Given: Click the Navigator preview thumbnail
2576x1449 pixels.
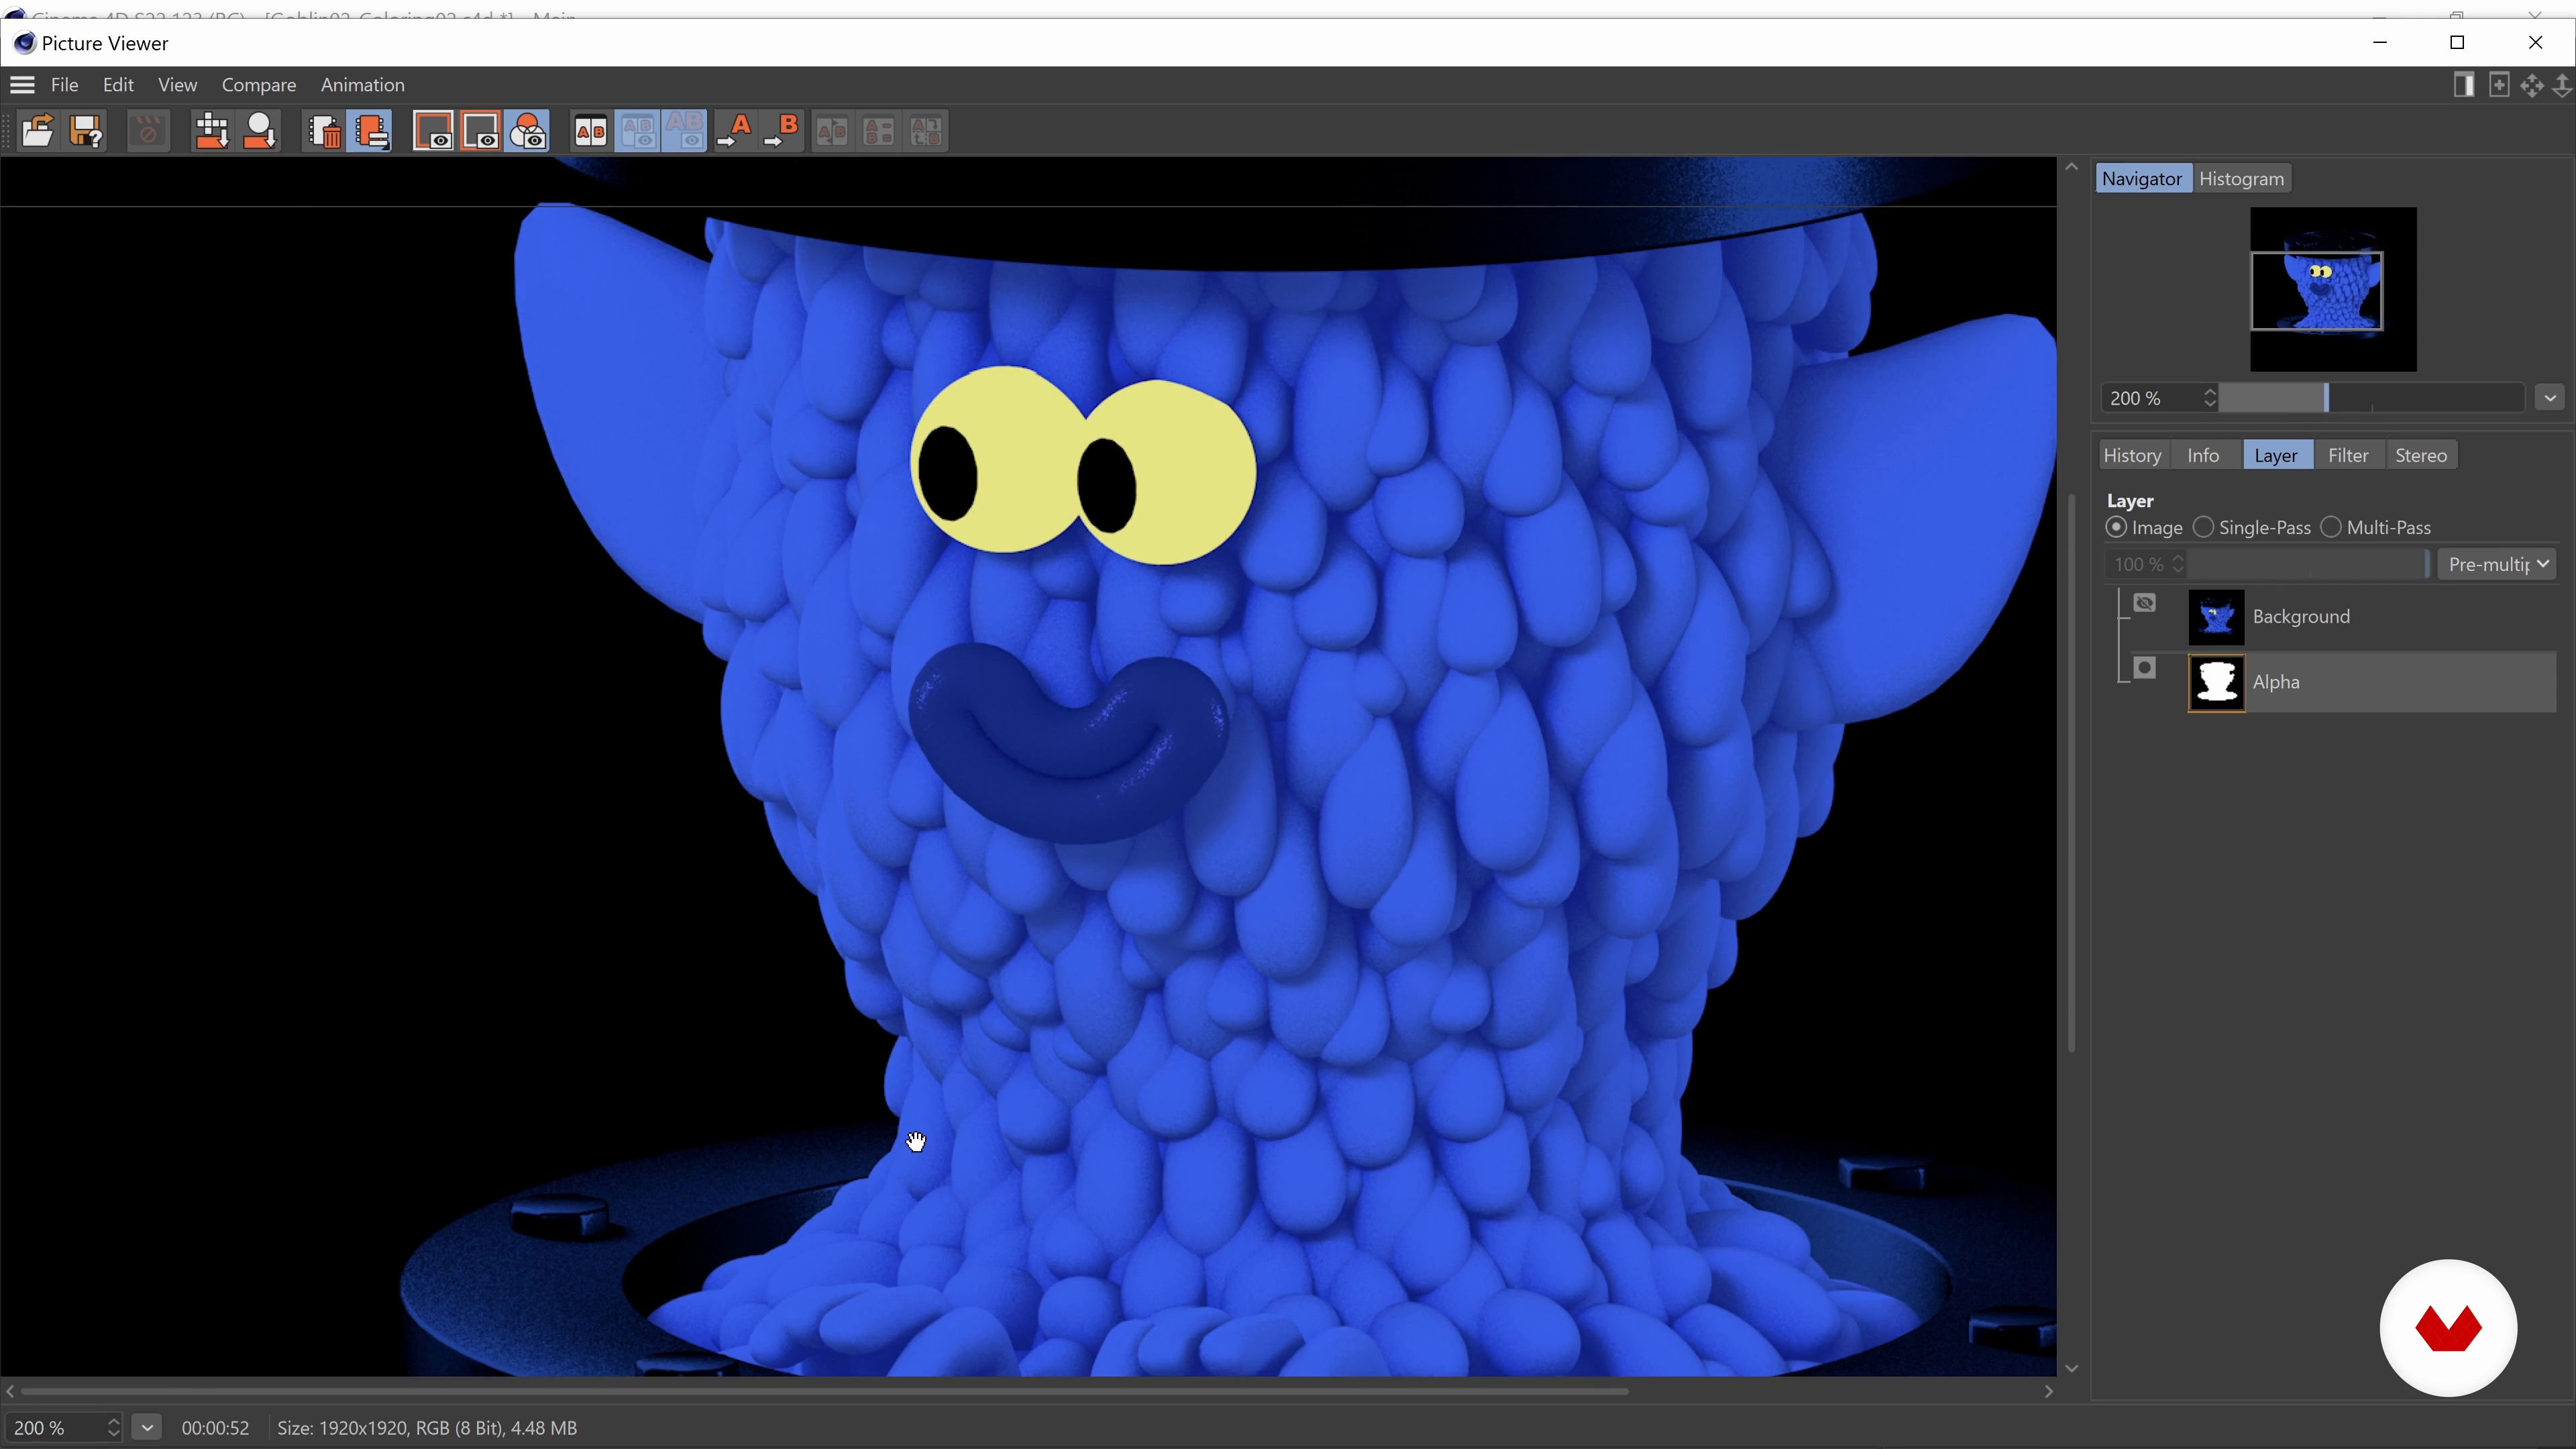Looking at the screenshot, I should 2333,289.
